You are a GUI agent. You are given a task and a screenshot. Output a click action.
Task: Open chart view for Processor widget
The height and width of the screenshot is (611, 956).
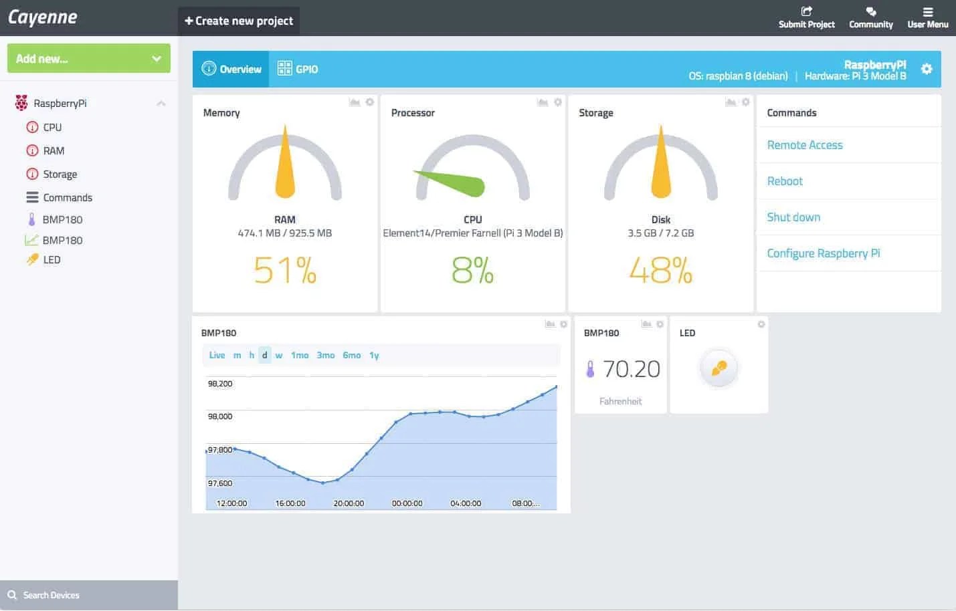(543, 102)
